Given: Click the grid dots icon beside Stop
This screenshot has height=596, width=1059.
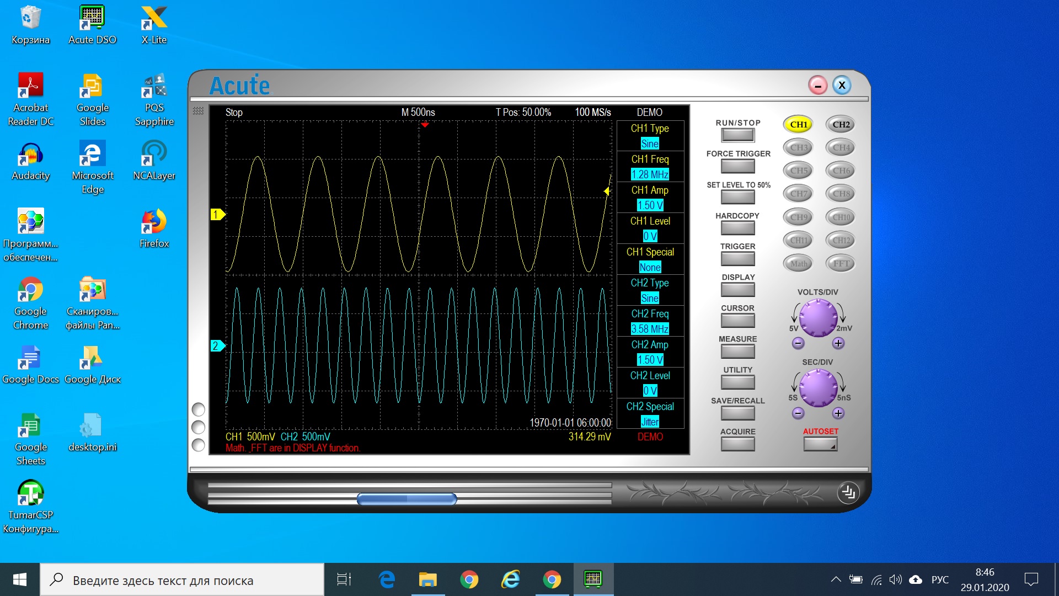Looking at the screenshot, I should 199,111.
